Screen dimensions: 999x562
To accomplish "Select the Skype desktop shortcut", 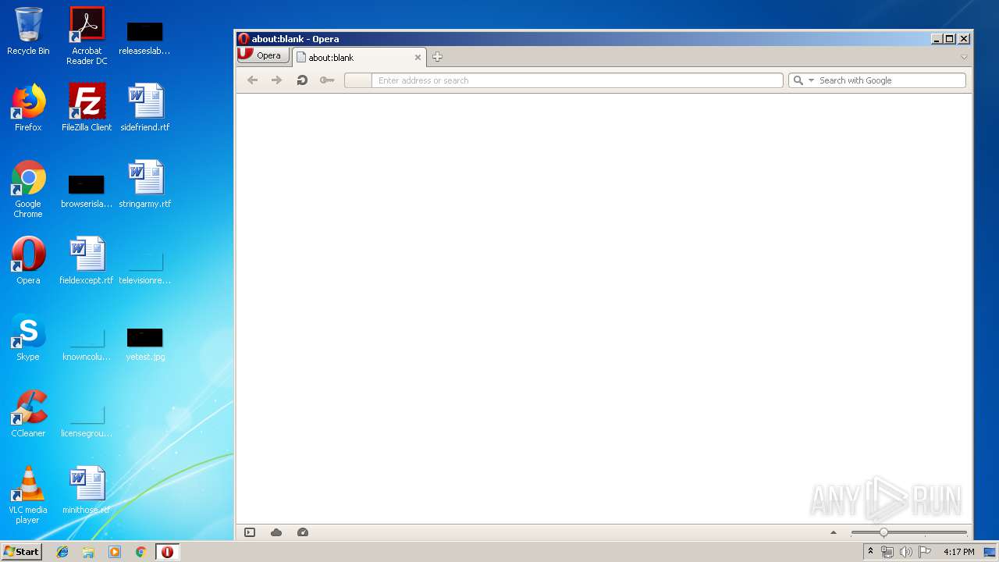I will coord(28,337).
